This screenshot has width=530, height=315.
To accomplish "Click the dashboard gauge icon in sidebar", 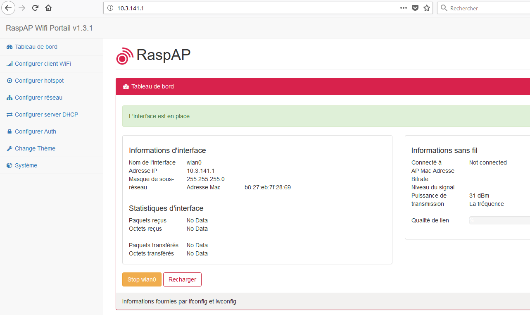I will tap(10, 47).
